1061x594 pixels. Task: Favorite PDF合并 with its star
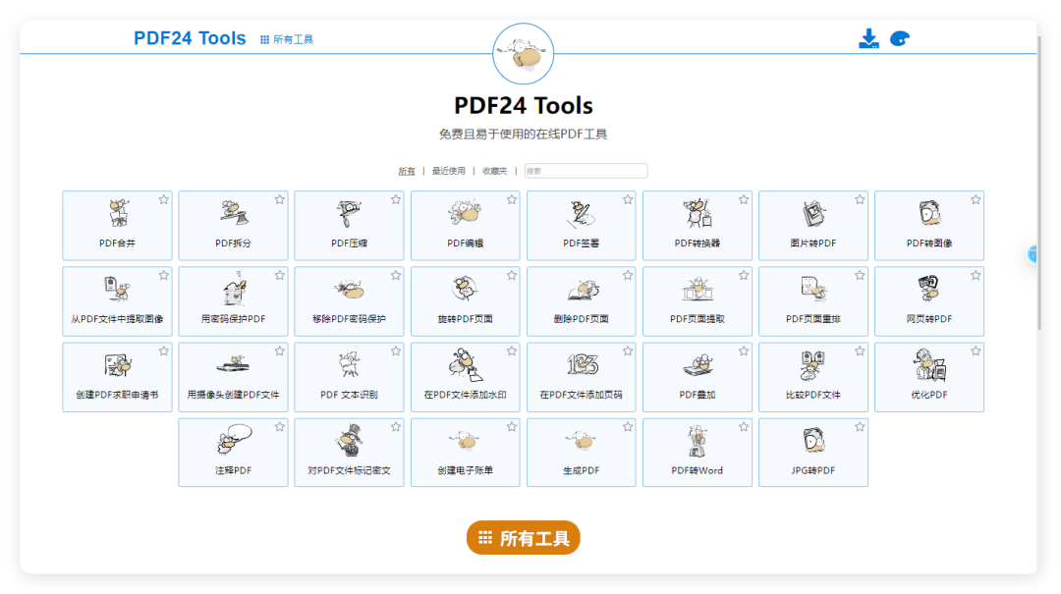[x=164, y=199]
